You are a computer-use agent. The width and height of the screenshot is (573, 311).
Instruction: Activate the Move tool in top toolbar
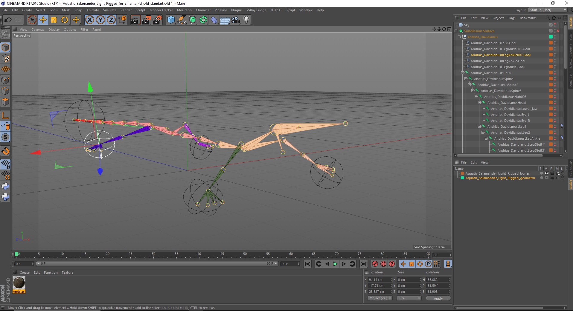click(43, 20)
